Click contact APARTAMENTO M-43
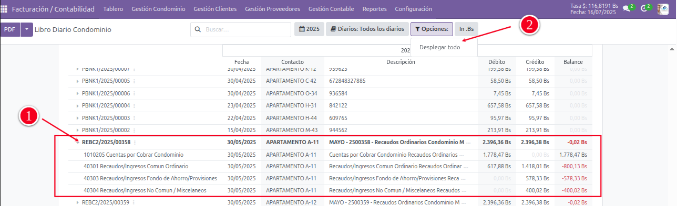The image size is (677, 206). 292,130
